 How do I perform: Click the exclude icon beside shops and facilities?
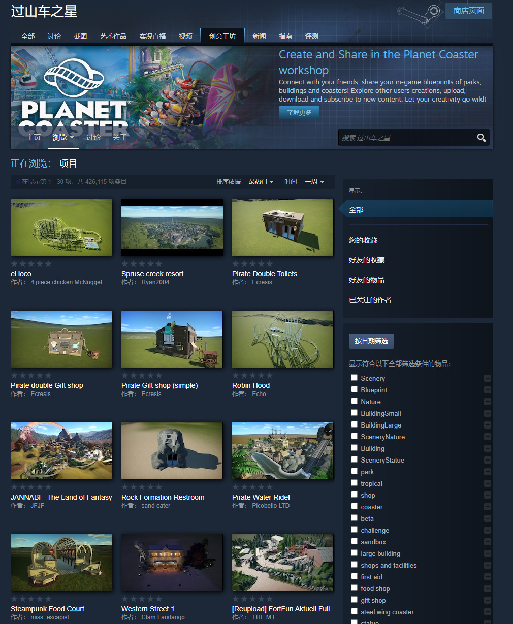point(488,565)
